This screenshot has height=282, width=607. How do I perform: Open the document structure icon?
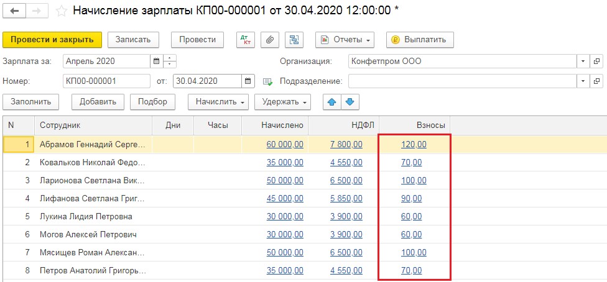294,40
